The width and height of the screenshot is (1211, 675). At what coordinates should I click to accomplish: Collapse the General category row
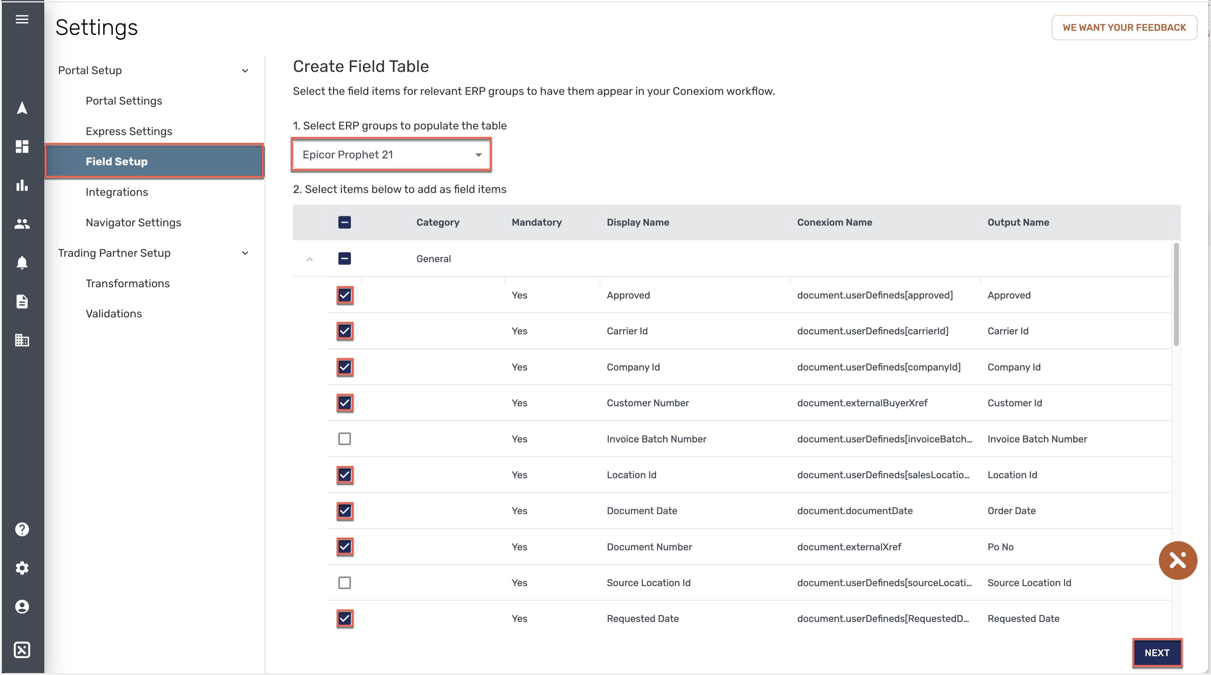coord(309,259)
